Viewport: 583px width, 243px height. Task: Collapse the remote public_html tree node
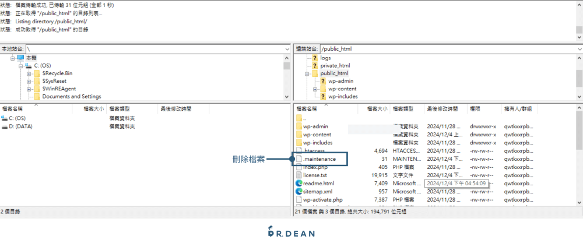[x=307, y=73]
